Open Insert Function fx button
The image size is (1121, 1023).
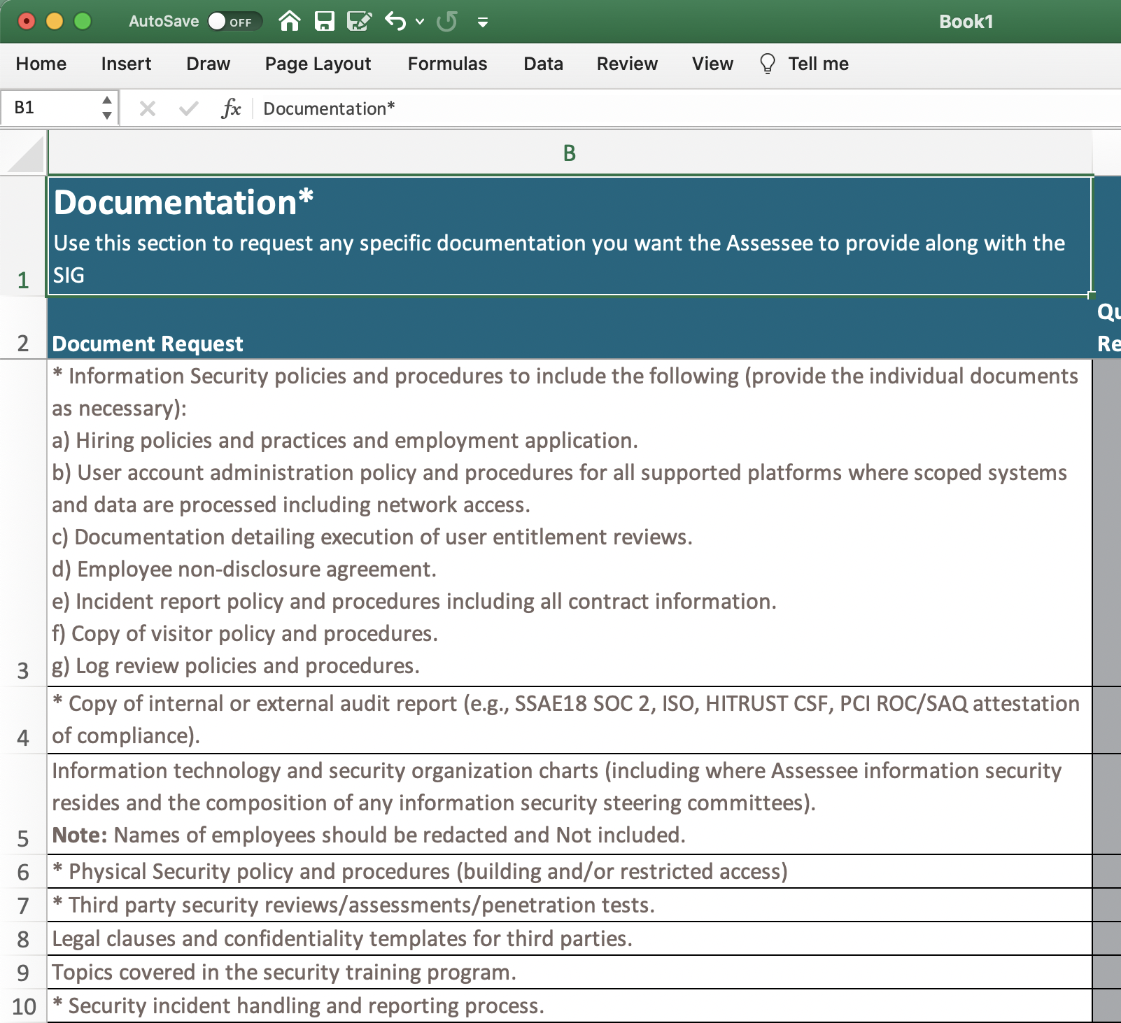tap(231, 108)
